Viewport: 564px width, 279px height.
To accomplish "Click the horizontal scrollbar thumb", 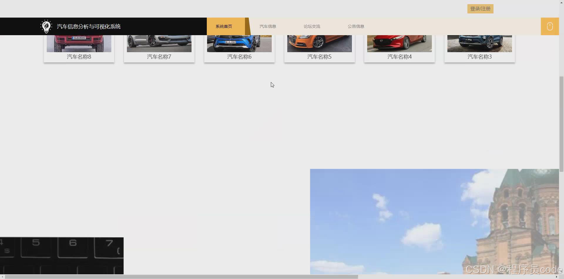I will 181,277.
